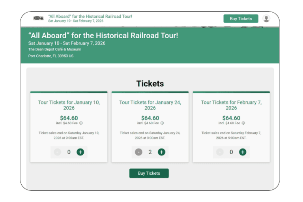Click the Bean Depot Café & Museum venue text

point(55,49)
